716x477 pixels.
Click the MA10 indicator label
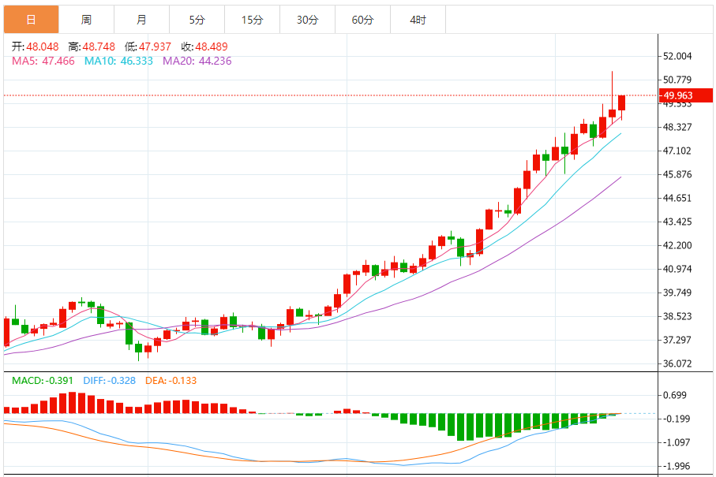(x=118, y=61)
